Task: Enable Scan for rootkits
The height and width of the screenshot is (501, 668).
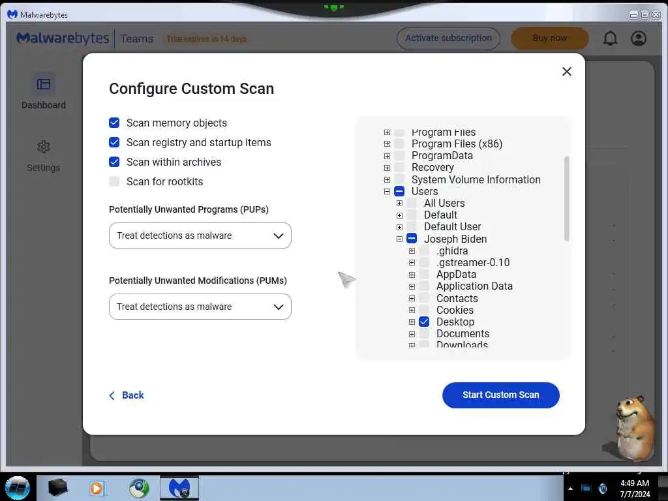Action: tap(114, 181)
